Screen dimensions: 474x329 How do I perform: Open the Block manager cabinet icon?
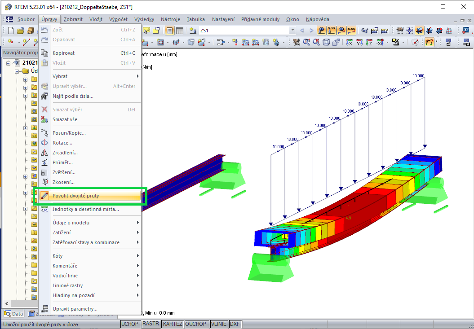click(x=30, y=30)
